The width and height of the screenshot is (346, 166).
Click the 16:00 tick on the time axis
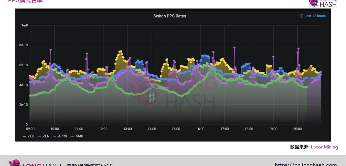tap(200, 129)
